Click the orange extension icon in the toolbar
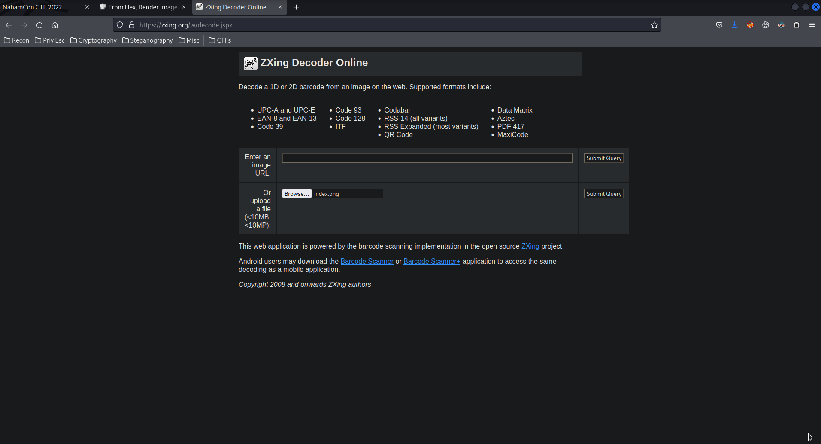Image resolution: width=821 pixels, height=444 pixels. (x=750, y=25)
